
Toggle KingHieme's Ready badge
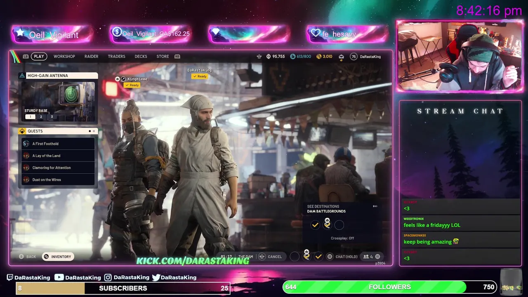[132, 85]
